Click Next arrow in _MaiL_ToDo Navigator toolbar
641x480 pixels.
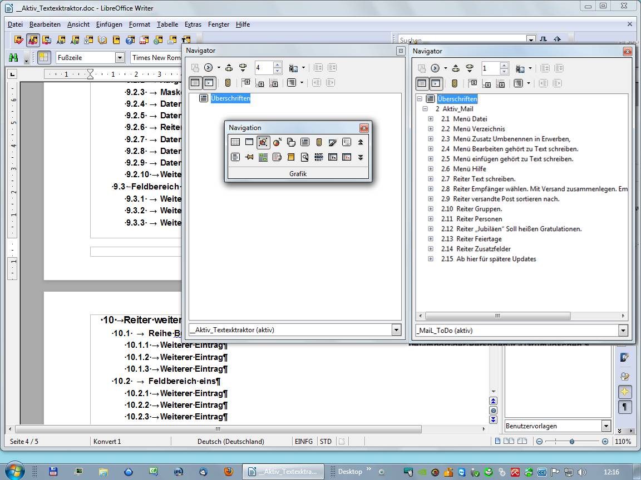470,68
